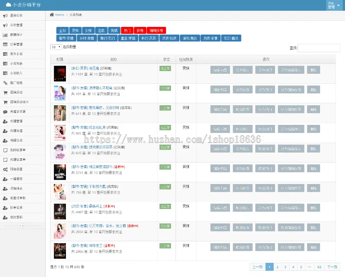The width and height of the screenshot is (345, 277).
Task: Click 编辑书籍 for the first novel 活见鬼
Action: click(x=220, y=70)
